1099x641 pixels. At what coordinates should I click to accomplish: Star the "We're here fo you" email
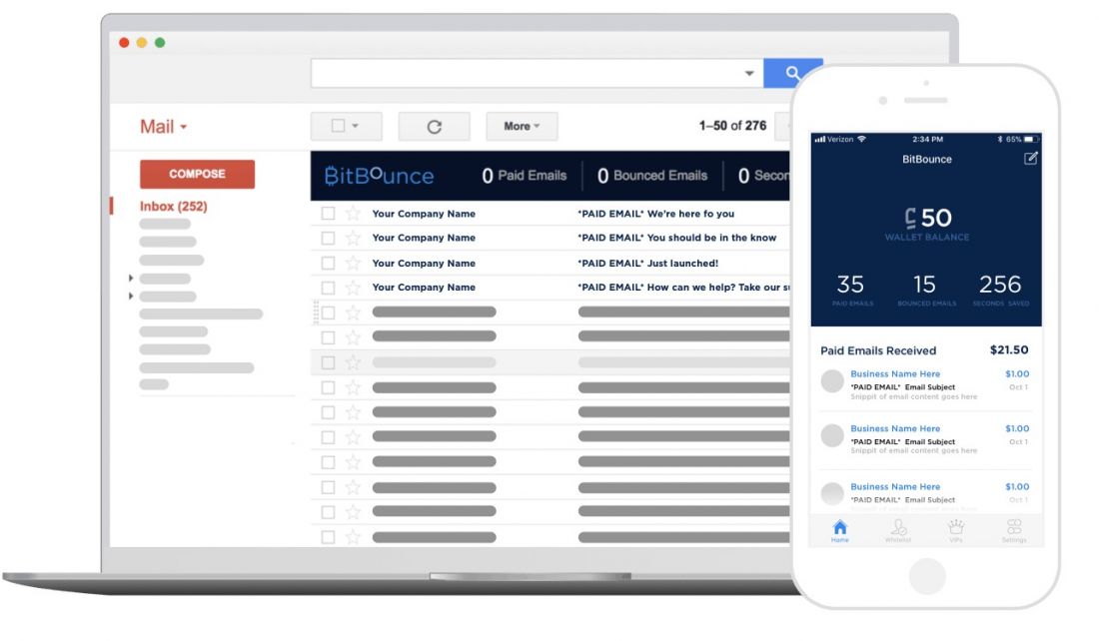point(353,213)
